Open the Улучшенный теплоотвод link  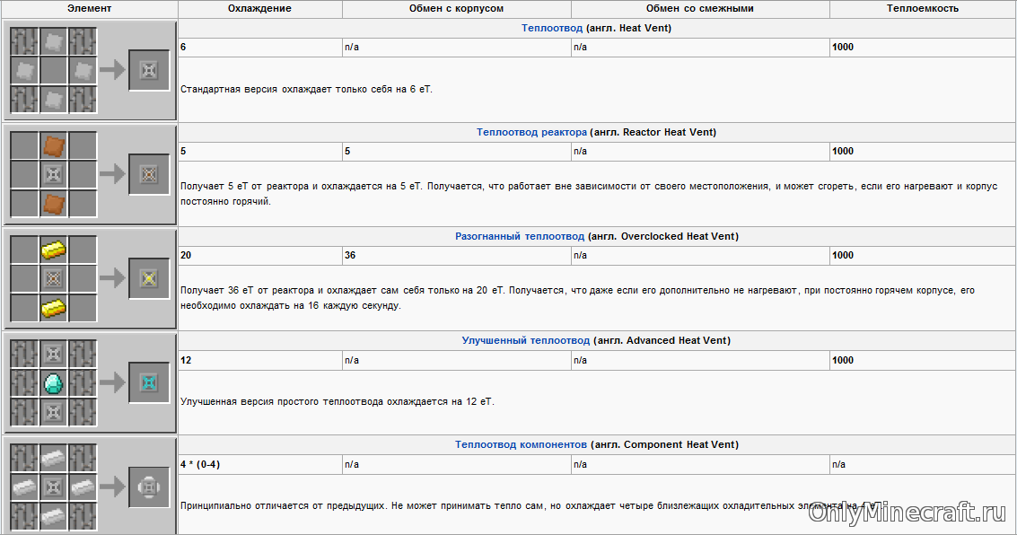coord(525,340)
